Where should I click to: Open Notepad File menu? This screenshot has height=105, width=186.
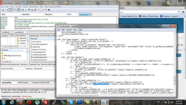(58, 30)
